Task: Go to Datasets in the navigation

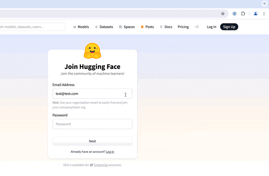Action: pos(104,27)
